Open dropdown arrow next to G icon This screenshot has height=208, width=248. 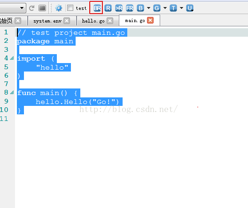coord(165,8)
